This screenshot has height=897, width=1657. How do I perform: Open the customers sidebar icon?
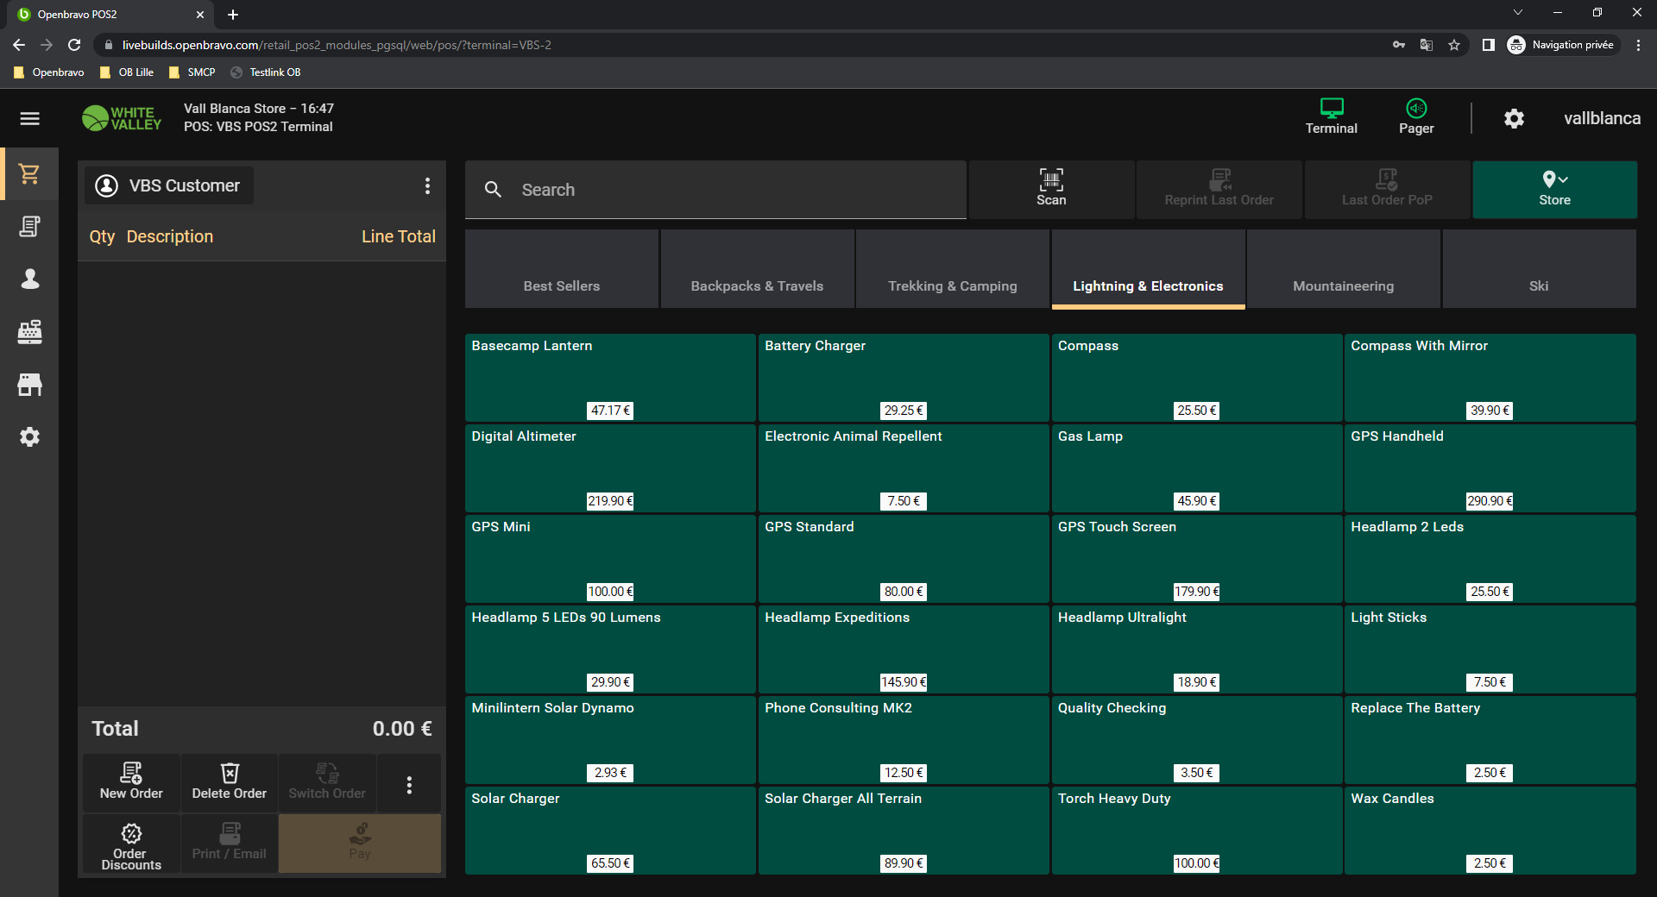[29, 279]
